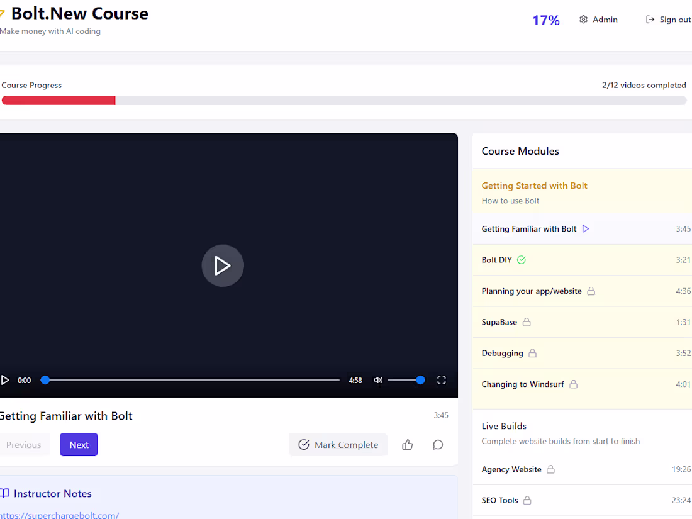Click the green checkmark beside Bolt DIY

tap(522, 259)
